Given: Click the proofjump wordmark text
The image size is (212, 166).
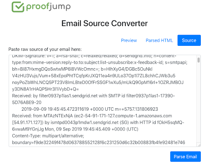Looking at the screenshot, I should coord(48,7).
